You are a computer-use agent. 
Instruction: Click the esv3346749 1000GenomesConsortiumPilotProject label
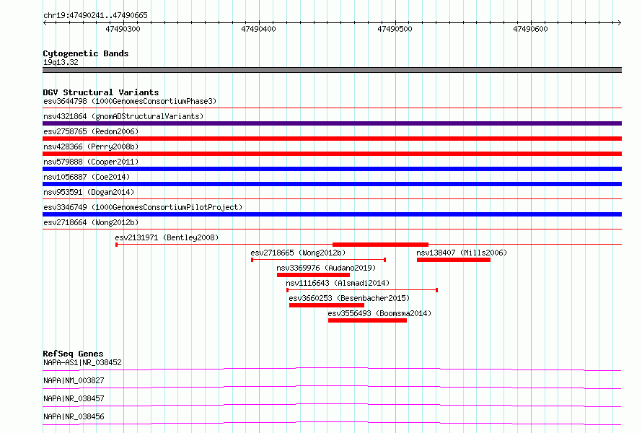click(x=143, y=207)
